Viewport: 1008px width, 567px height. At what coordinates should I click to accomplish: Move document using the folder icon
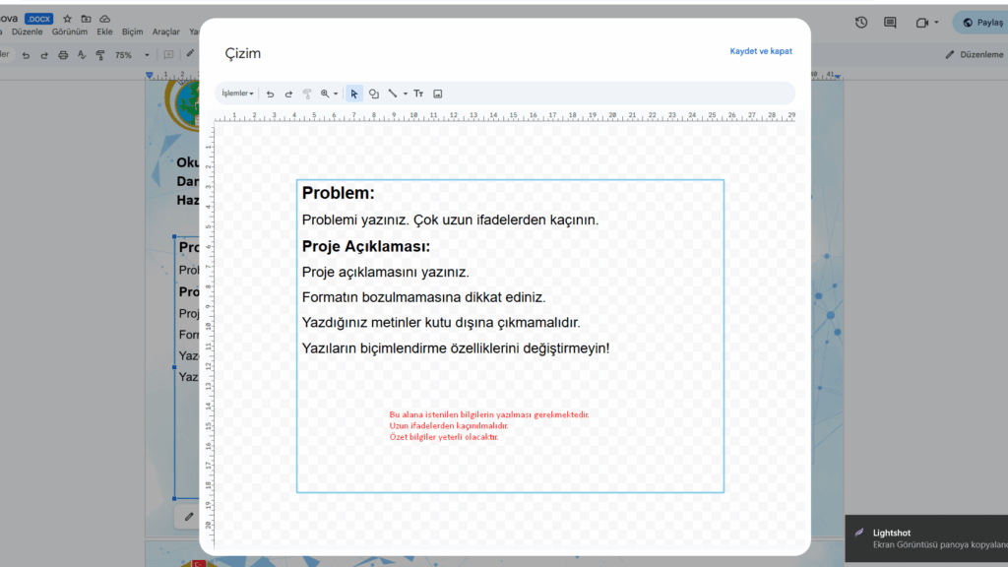click(x=86, y=19)
